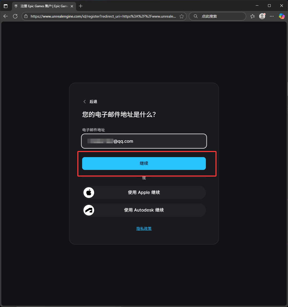Screen dimensions: 288x307
Task: Open the favorites list icon
Action: (252, 16)
